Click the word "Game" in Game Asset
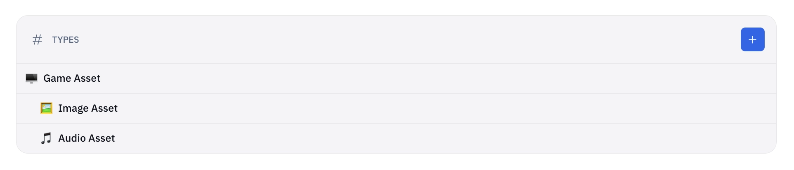 point(57,78)
